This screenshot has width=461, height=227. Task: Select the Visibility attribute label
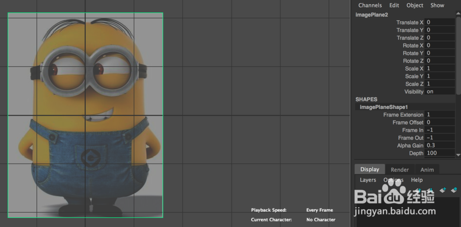point(414,92)
